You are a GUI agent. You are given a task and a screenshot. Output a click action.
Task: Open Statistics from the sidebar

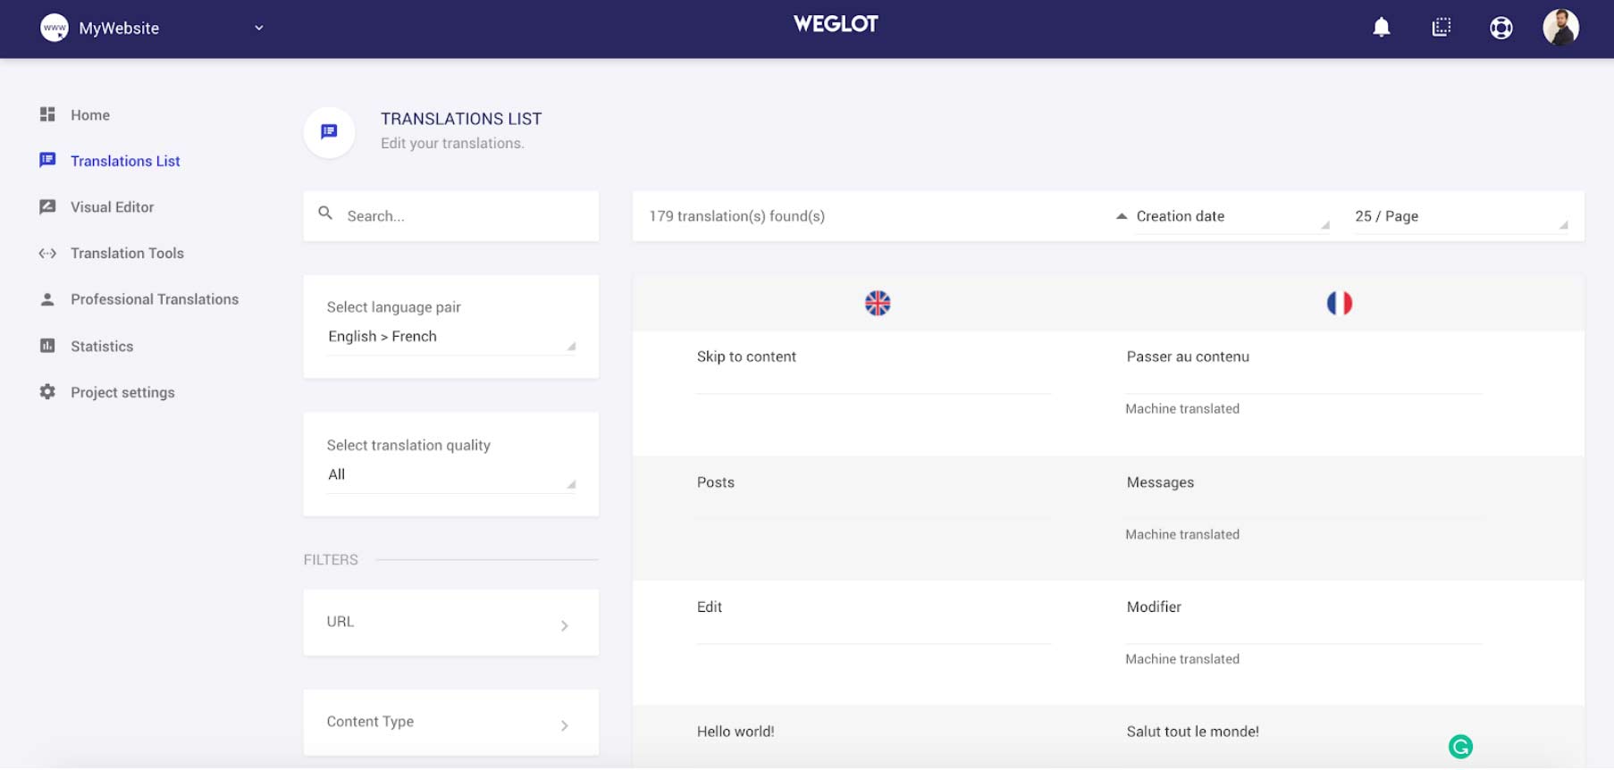pos(101,347)
